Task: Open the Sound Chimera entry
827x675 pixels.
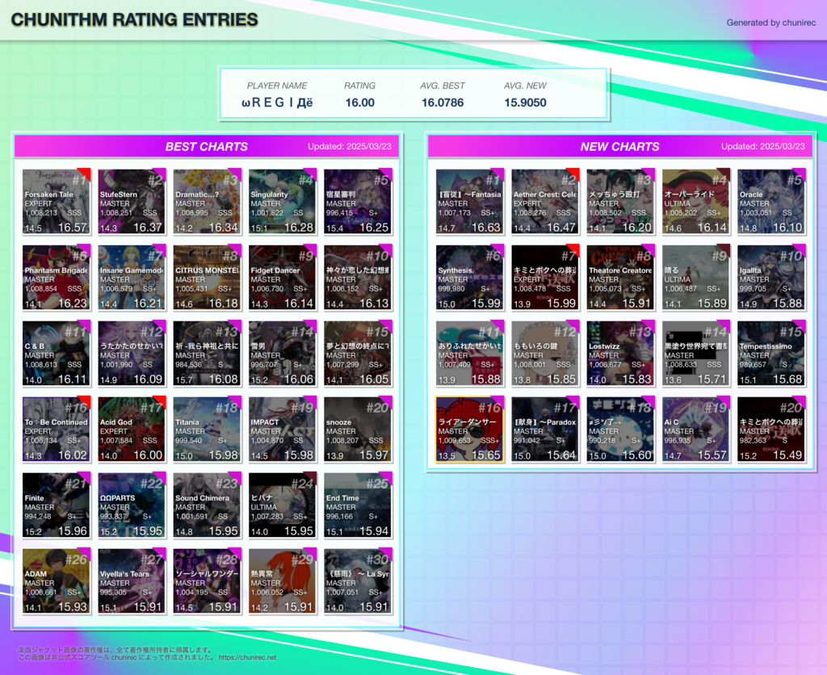Action: coord(207,505)
